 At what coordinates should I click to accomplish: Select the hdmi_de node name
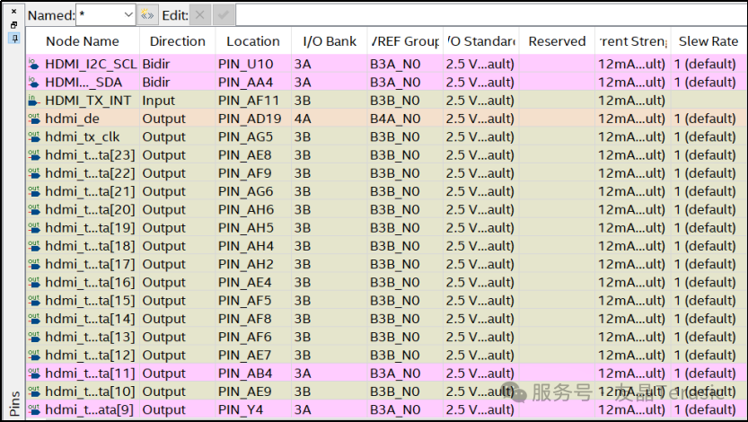coord(72,119)
